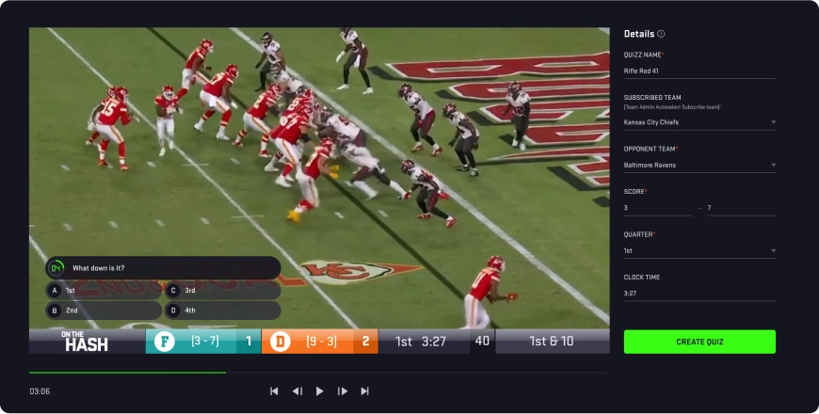819x414 pixels.
Task: Click the F team logo on scoreboard
Action: point(164,342)
